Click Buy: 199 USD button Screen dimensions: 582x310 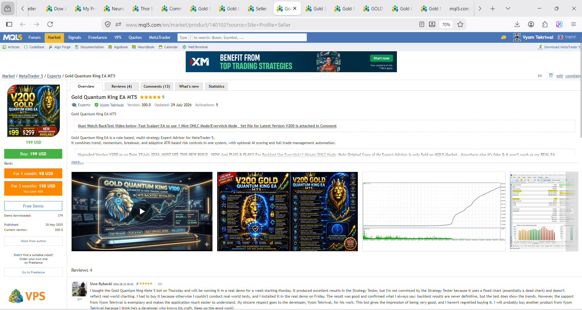tap(33, 154)
